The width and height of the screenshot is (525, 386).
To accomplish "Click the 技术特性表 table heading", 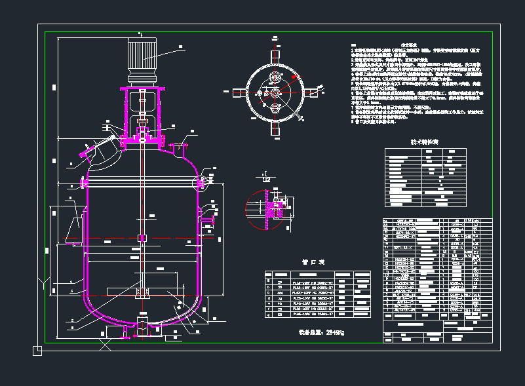I will pos(424,141).
